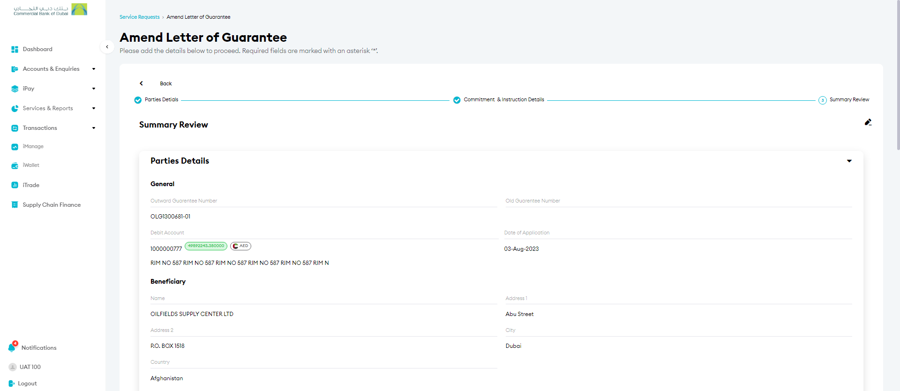Click the Parties Details step checkmark
This screenshot has height=391, width=900.
[138, 100]
